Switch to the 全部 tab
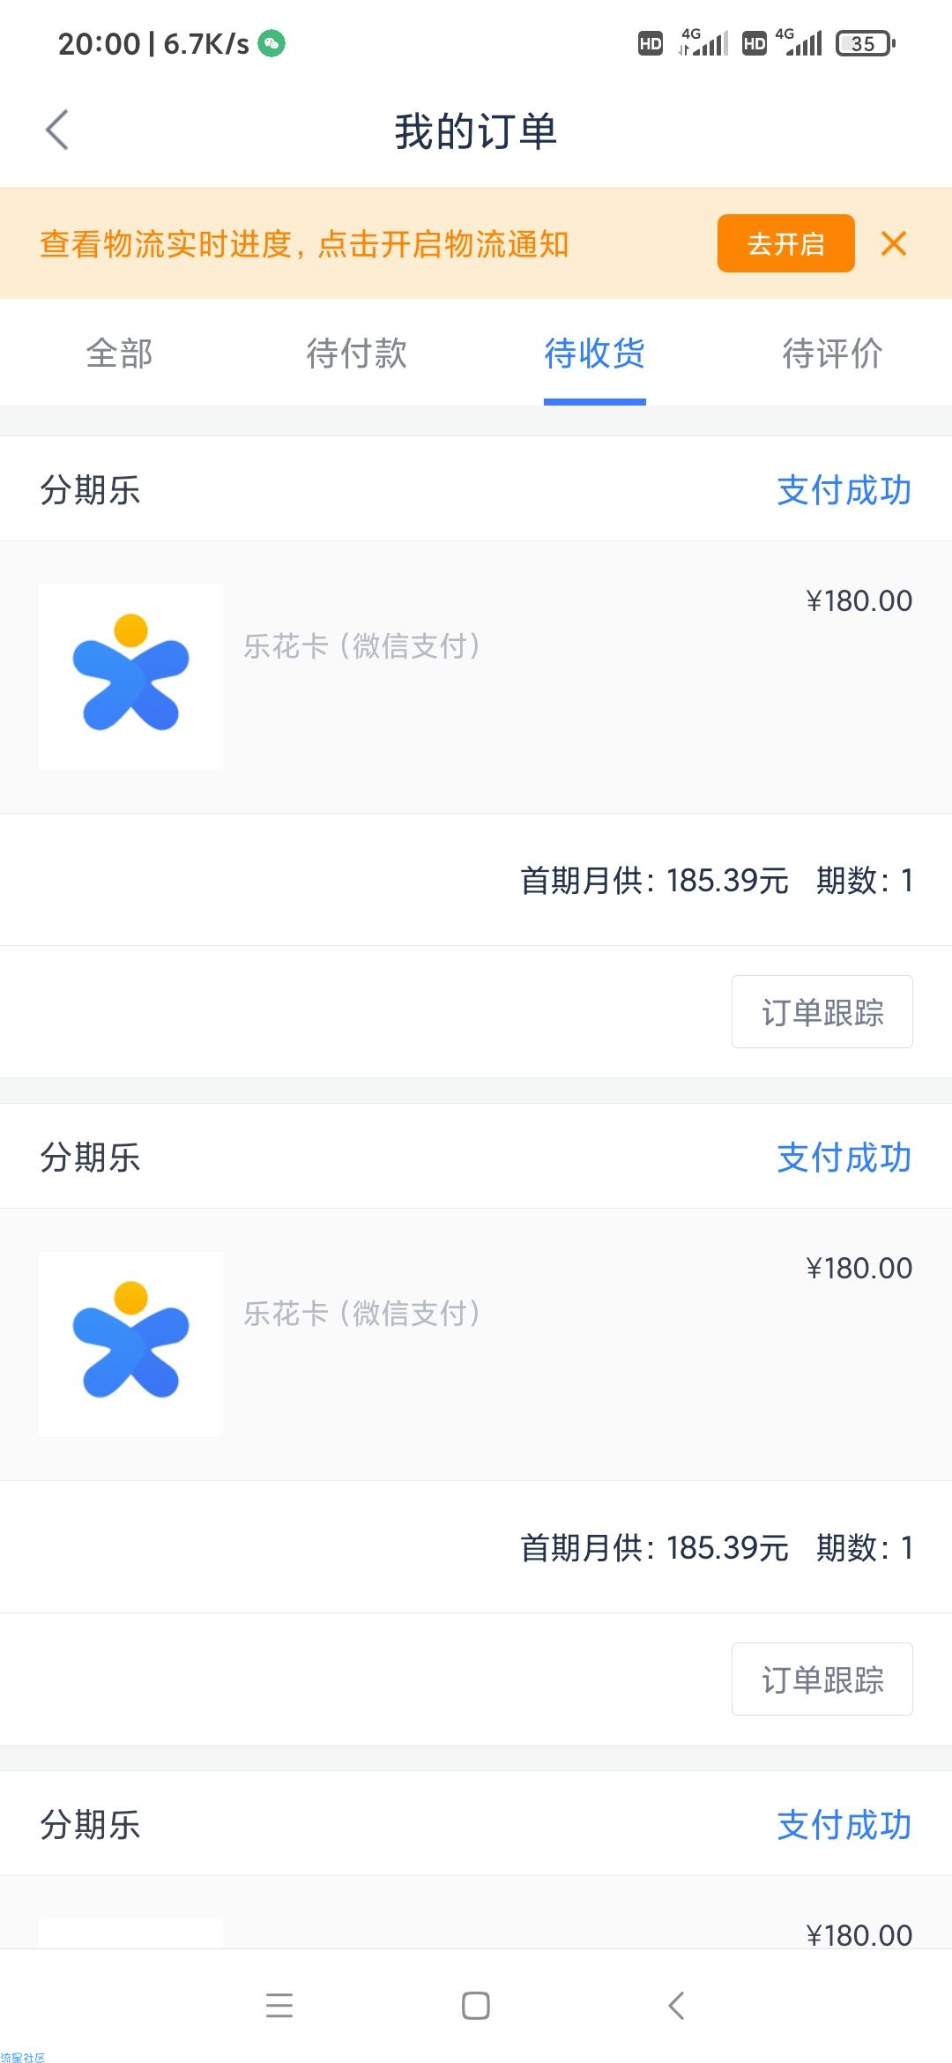The height and width of the screenshot is (2063, 952). pyautogui.click(x=119, y=354)
